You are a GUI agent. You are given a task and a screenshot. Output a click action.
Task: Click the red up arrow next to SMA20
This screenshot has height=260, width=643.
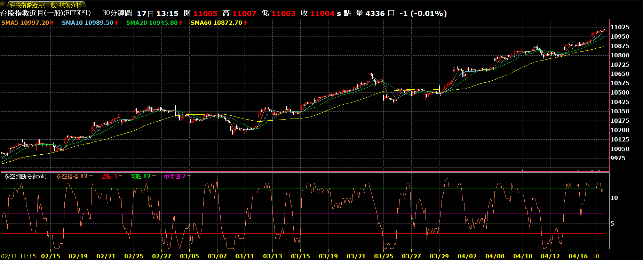pyautogui.click(x=181, y=23)
